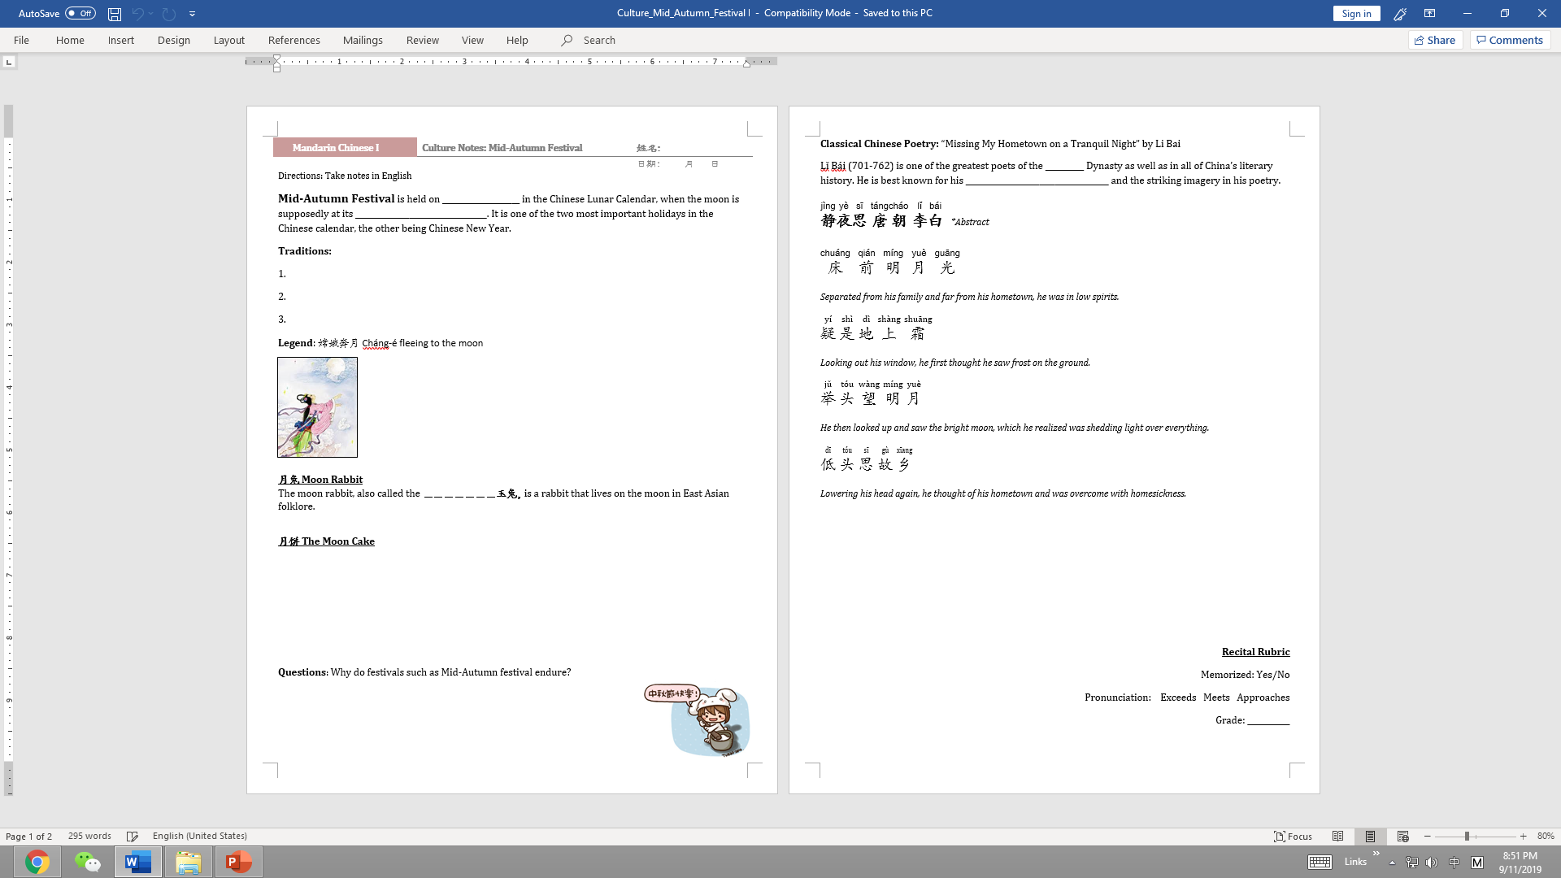Expand the Undo history dropdown arrow
Screen dimensions: 1561x878
(151, 14)
